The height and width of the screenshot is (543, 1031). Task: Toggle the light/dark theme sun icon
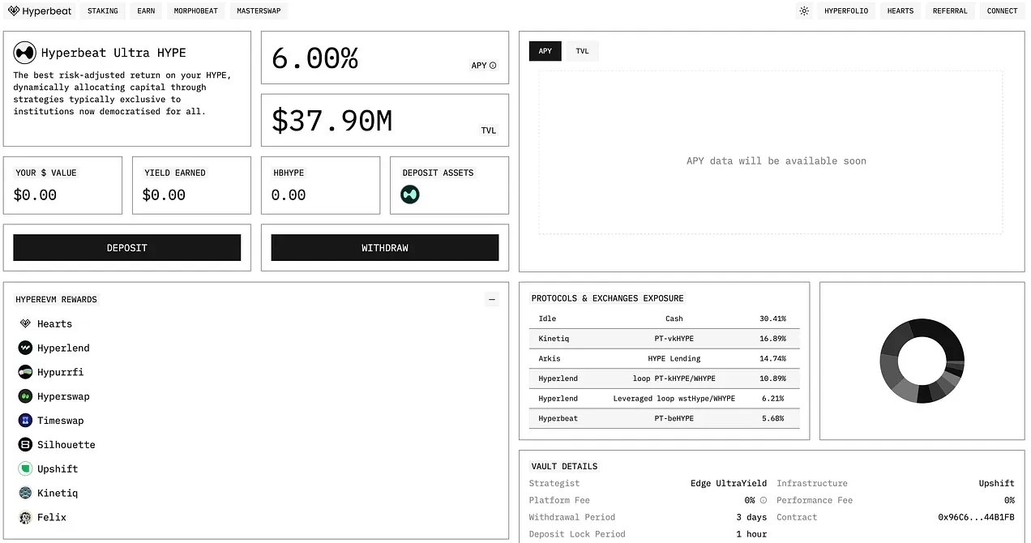click(x=804, y=11)
